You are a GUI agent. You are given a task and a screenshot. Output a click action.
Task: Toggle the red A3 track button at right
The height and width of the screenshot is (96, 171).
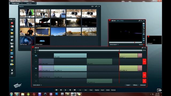pos(144,81)
